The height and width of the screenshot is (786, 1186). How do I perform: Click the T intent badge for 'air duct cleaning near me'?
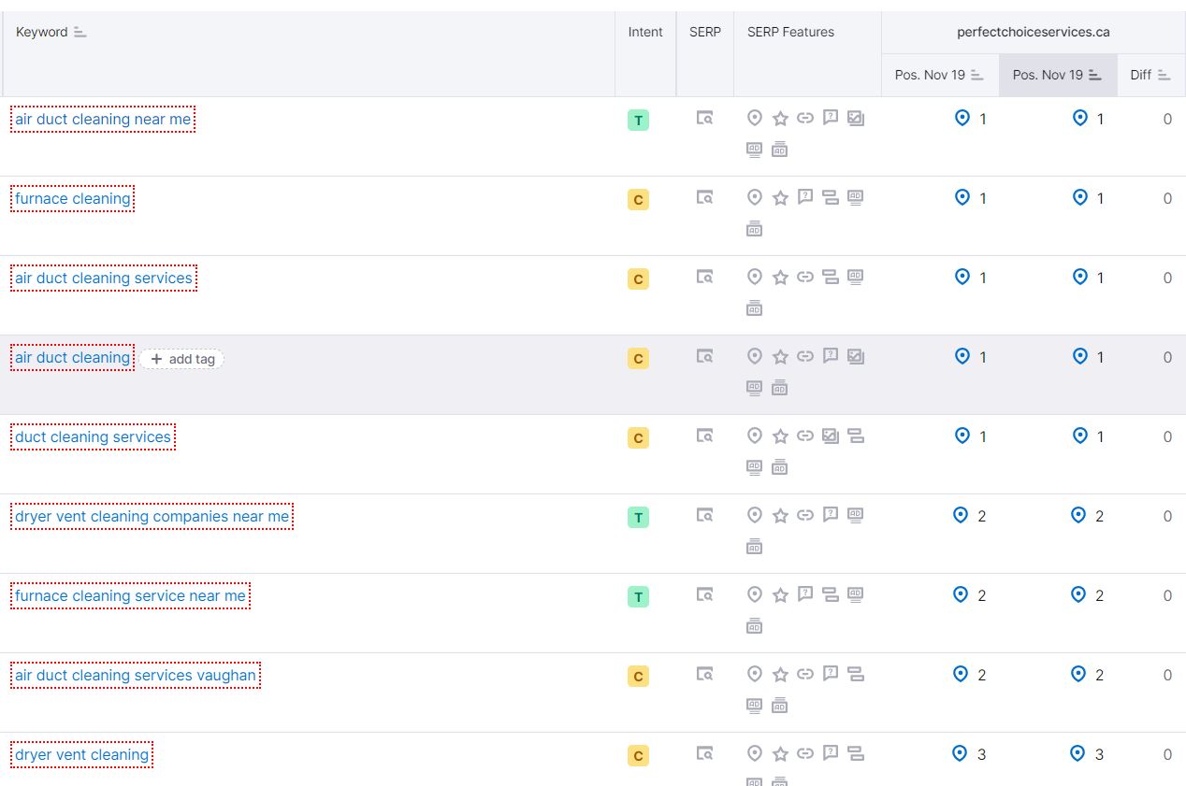coord(638,121)
